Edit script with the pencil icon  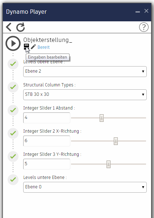click(x=33, y=47)
